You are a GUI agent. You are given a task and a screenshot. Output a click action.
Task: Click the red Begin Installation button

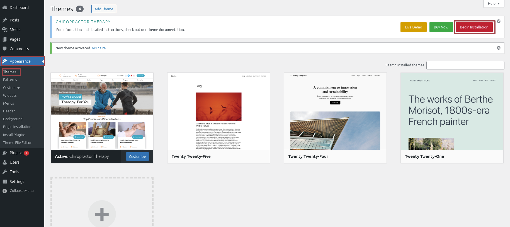click(474, 27)
